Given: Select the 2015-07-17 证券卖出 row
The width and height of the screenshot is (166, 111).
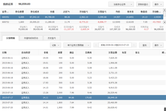Looking at the screenshot, I should [83, 97].
